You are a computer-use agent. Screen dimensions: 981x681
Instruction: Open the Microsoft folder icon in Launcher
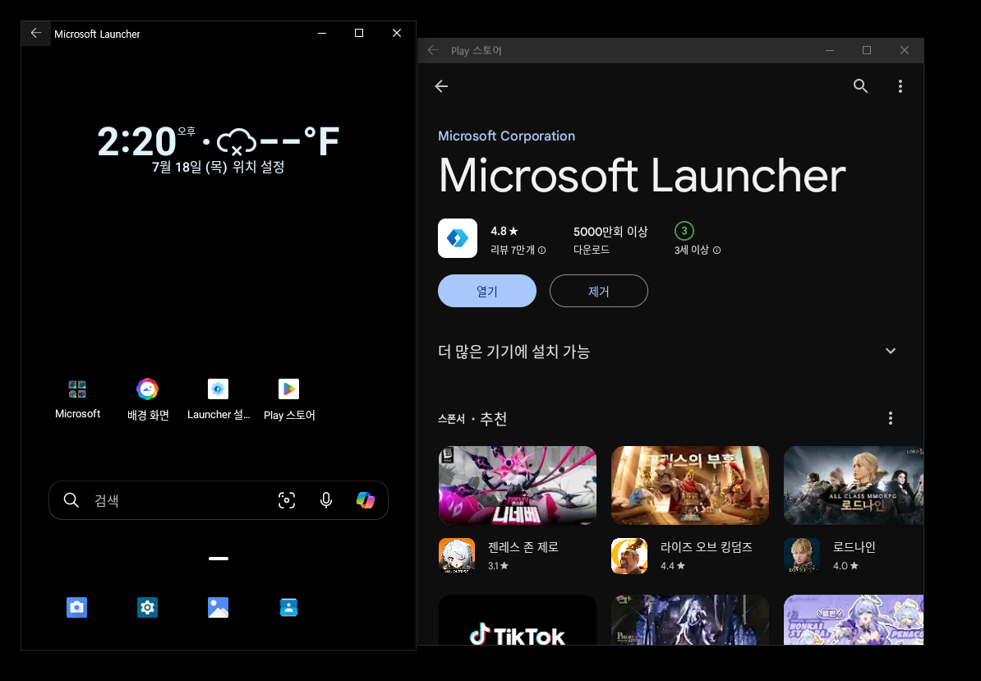point(77,389)
